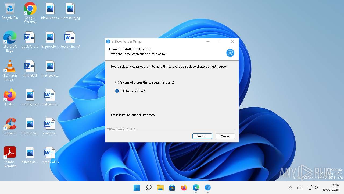The image size is (344, 194).
Task: Open taskbar Search
Action: point(148,188)
